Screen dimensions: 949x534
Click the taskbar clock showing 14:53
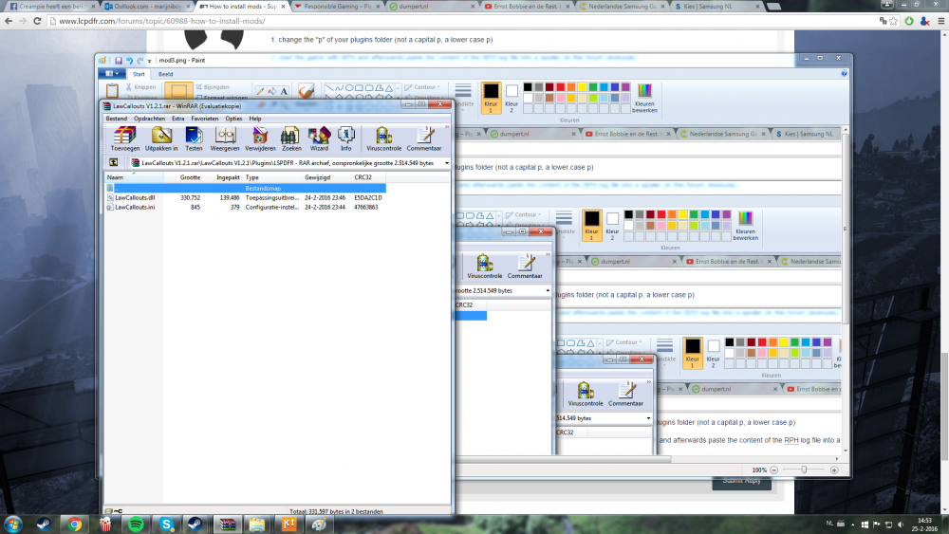pyautogui.click(x=924, y=525)
